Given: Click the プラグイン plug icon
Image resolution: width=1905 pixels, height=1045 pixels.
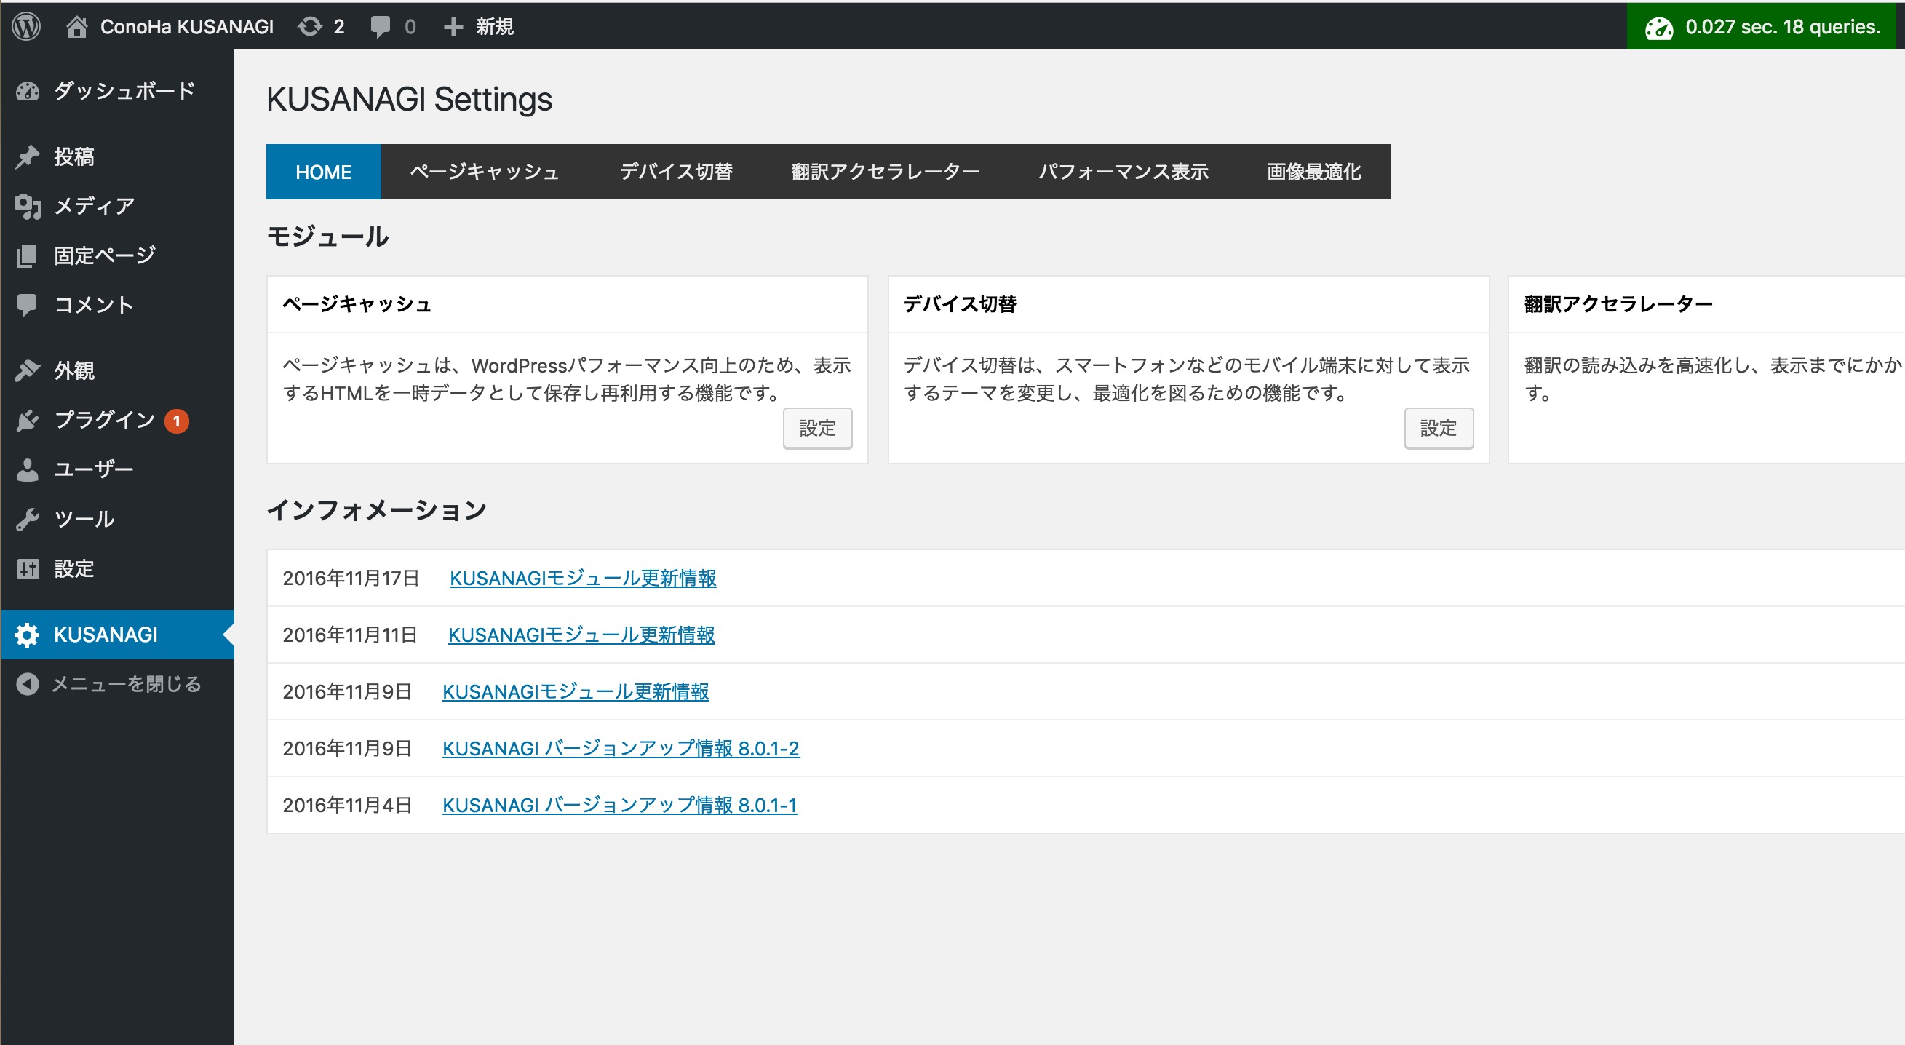Looking at the screenshot, I should (28, 420).
